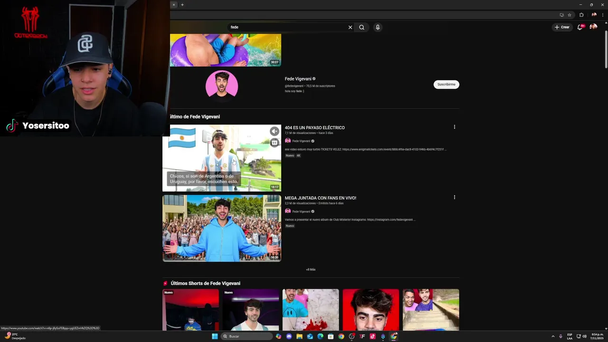Open the MEGA JUNTADA CON FANS EN VIVO title
608x342 pixels.
[x=320, y=198]
